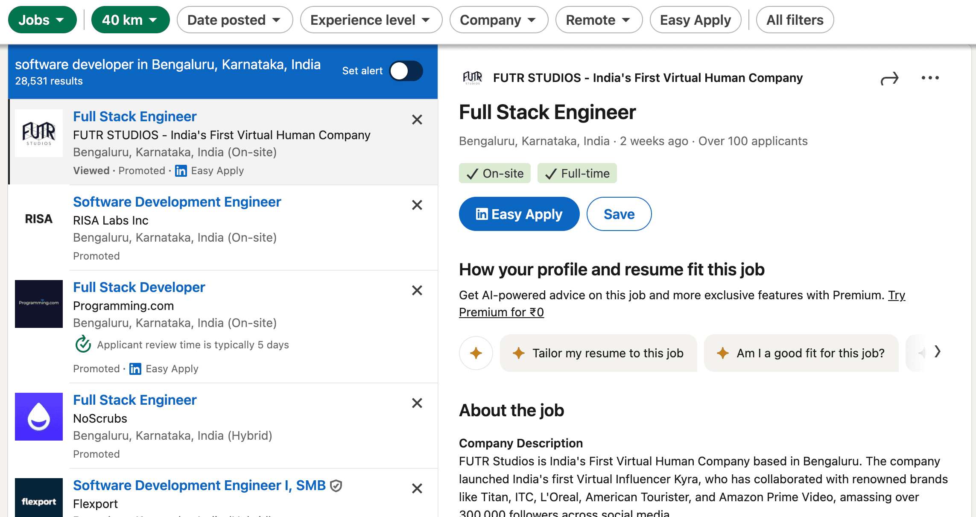Click the 28,531 results count
The image size is (976, 517).
click(49, 81)
